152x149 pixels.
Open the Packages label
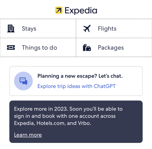pos(111,48)
